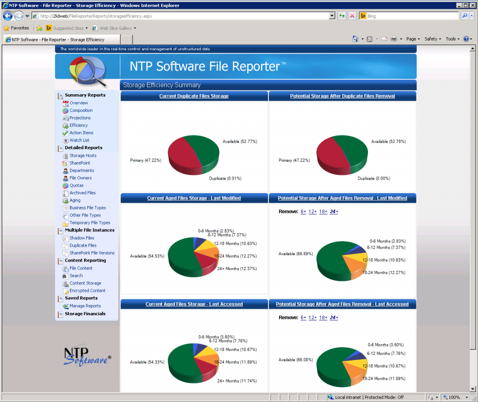Open Potential Storage After Duplicate Files Removal
The width and height of the screenshot is (478, 402).
point(342,96)
